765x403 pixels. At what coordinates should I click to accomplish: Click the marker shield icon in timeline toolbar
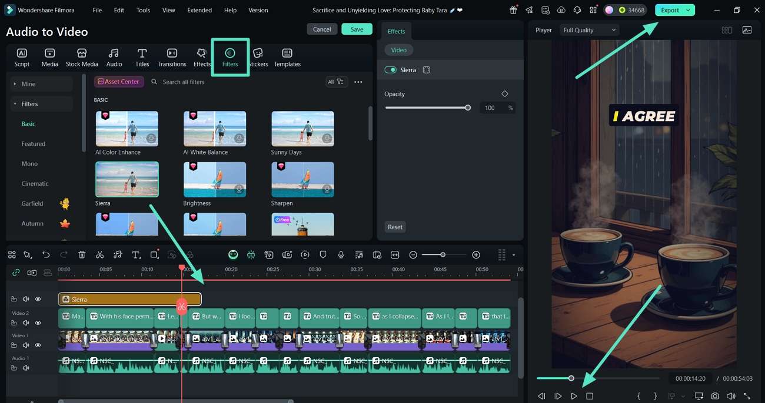[x=323, y=255]
